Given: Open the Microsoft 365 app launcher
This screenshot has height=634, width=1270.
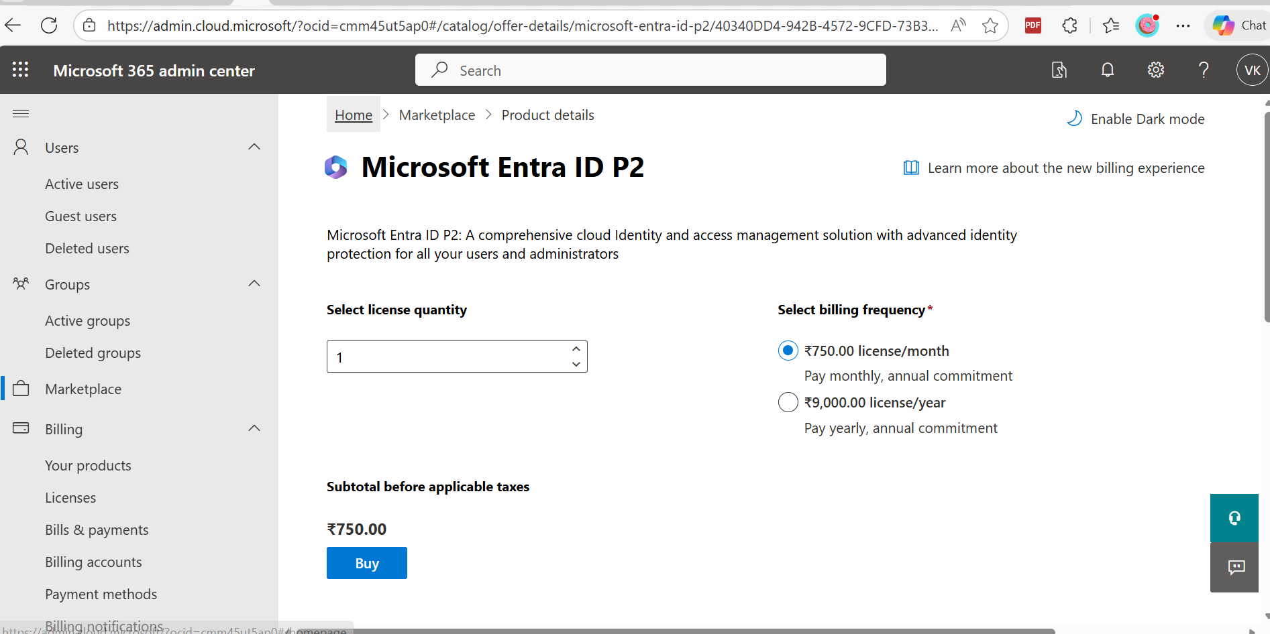Looking at the screenshot, I should coord(20,70).
